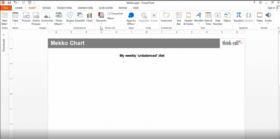Expand the Undo history arrow
Viewport: 280px width, 139px height.
coord(18,2)
